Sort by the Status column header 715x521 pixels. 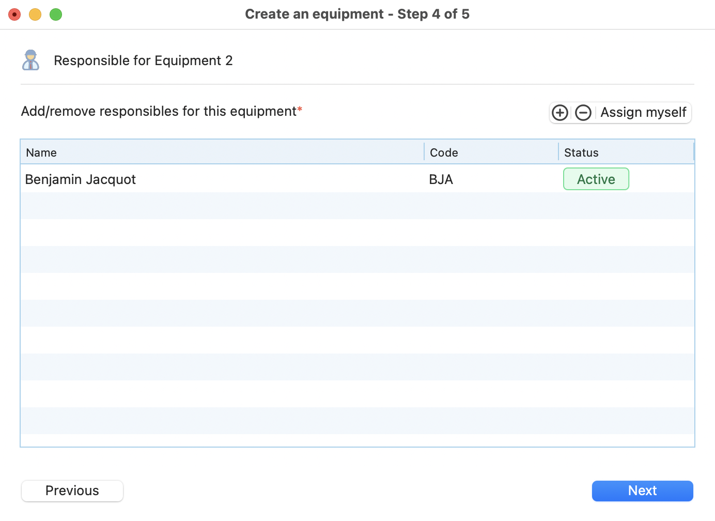(x=626, y=152)
